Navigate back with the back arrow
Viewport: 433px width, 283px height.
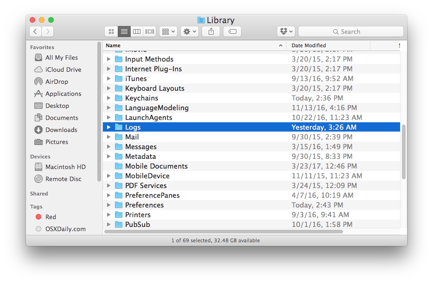(35, 31)
